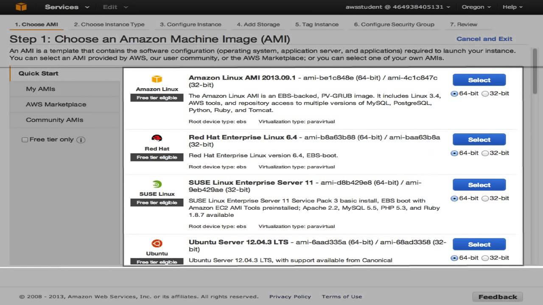Click the SUSE Linux chameleon icon
This screenshot has height=305, width=543.
(x=157, y=184)
